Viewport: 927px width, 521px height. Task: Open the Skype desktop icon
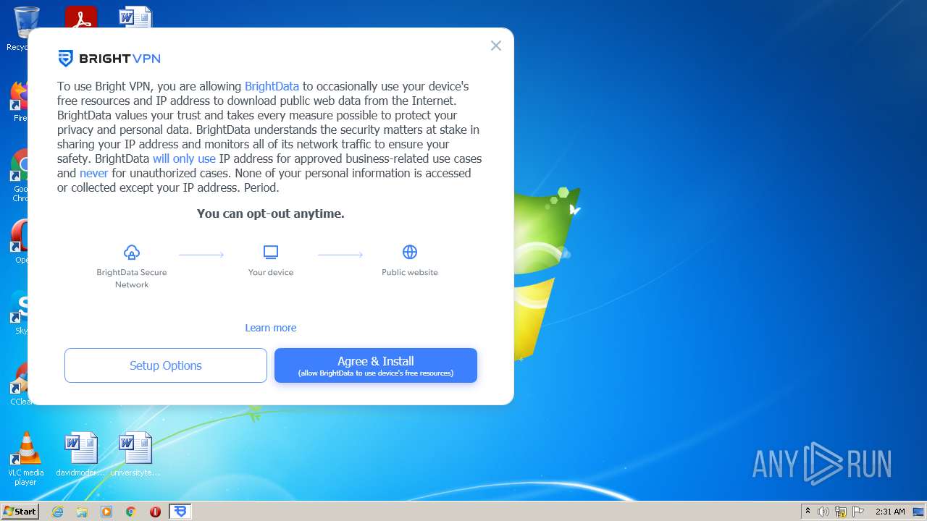pyautogui.click(x=20, y=313)
